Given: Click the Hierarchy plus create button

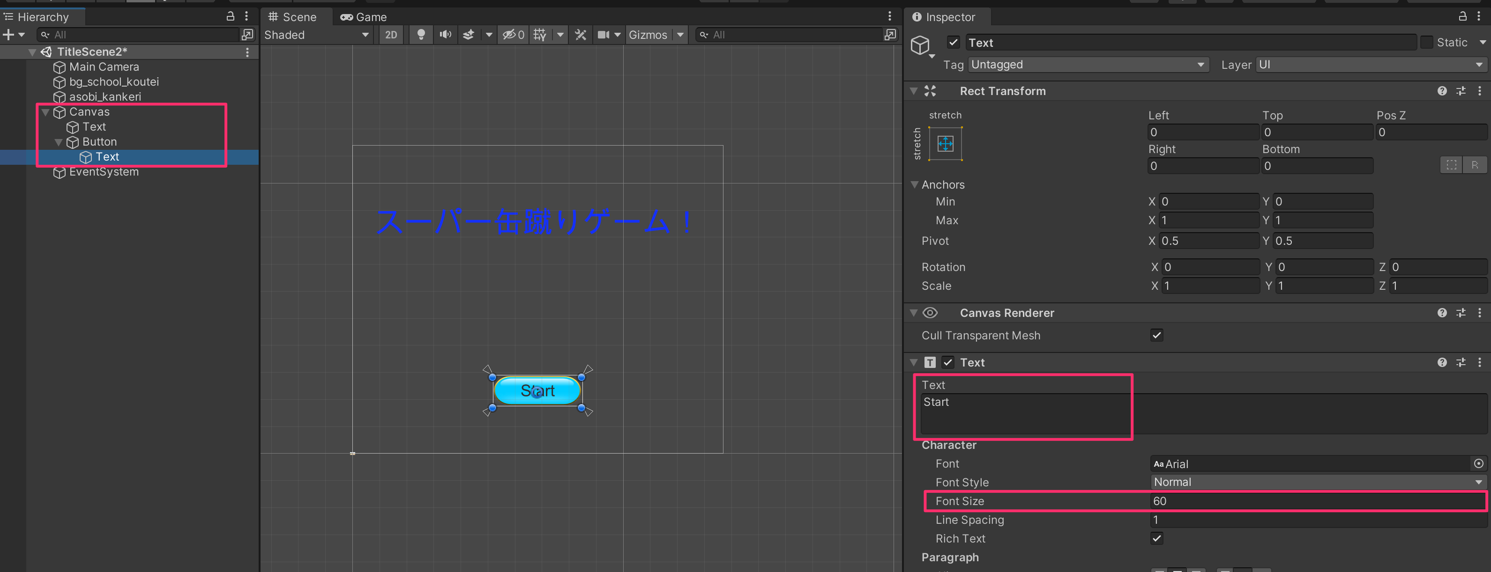Looking at the screenshot, I should point(9,35).
